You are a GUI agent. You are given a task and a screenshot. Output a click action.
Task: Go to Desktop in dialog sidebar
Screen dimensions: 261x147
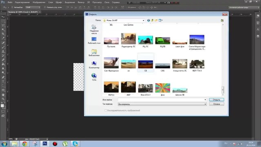coord(94,40)
